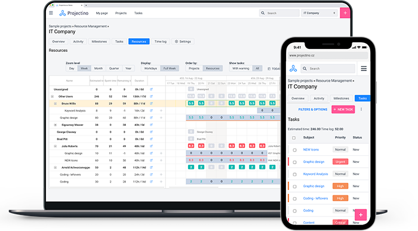Tick the Keyword Analysis task checkbox
The height and width of the screenshot is (231, 418).
click(294, 174)
